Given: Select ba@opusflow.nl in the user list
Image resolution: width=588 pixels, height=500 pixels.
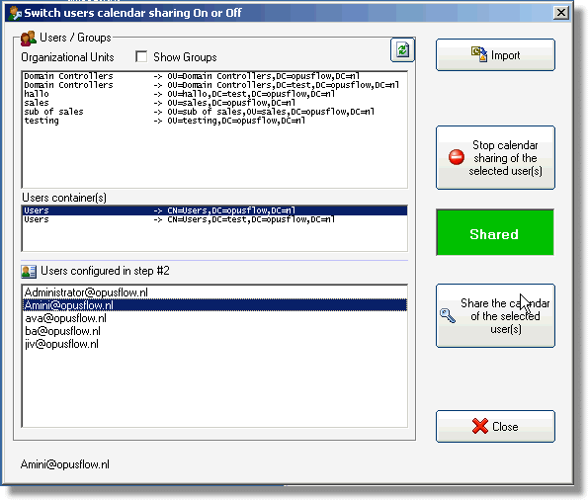Looking at the screenshot, I should pyautogui.click(x=214, y=331).
